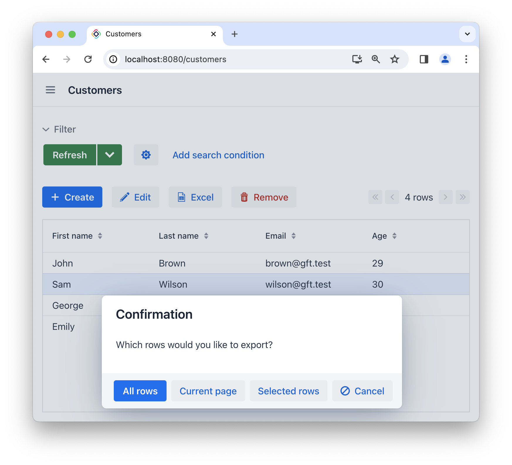Open the browser profile avatar
The width and height of the screenshot is (512, 465).
point(445,59)
